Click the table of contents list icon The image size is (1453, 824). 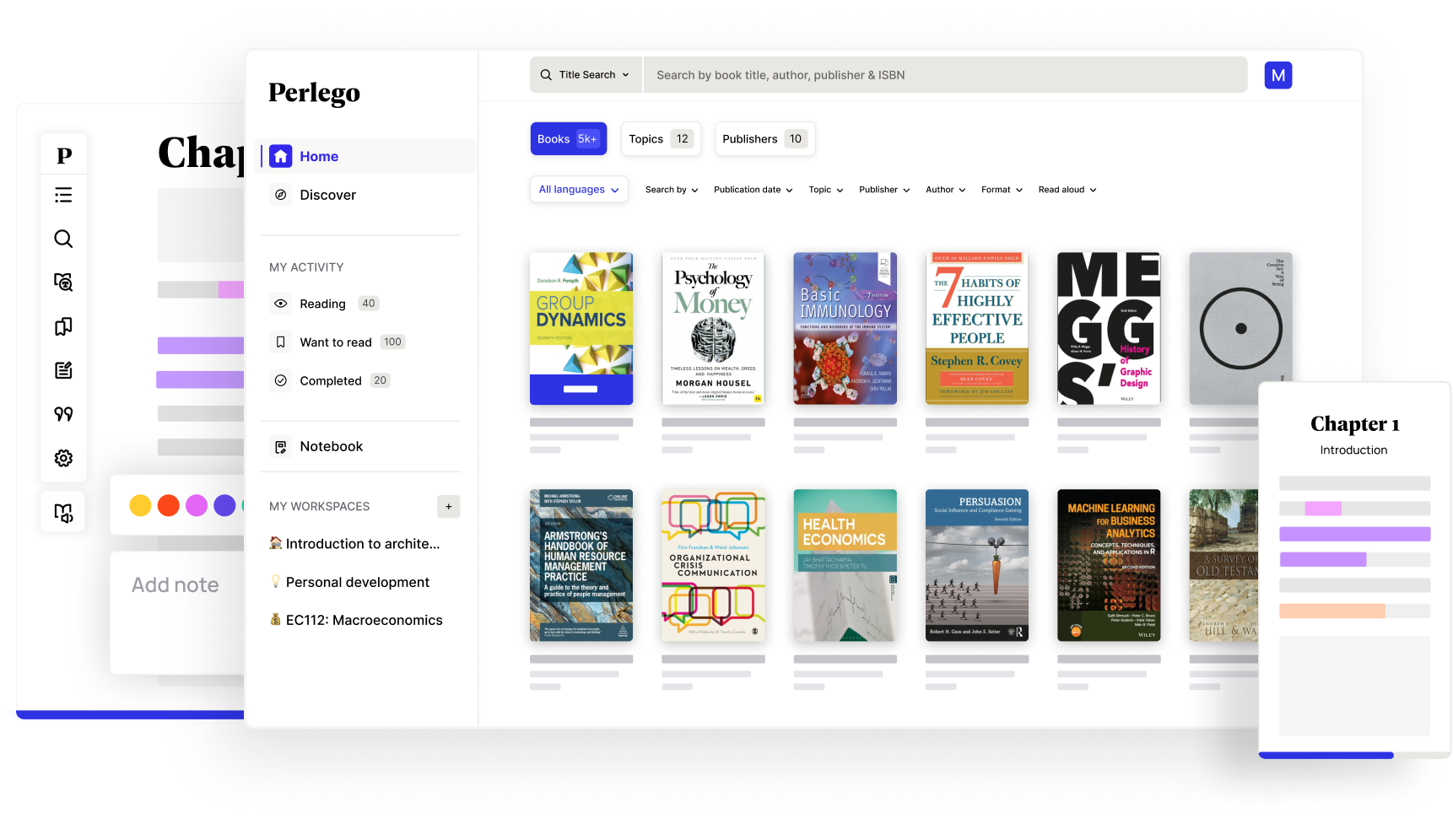point(63,196)
